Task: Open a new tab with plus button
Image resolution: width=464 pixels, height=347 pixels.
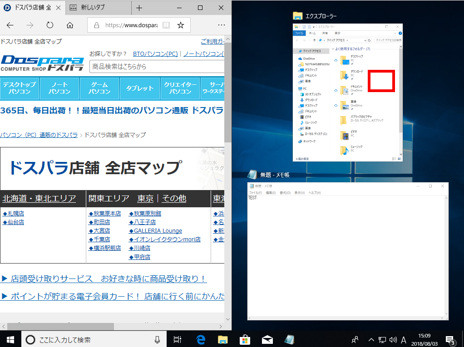Action: (139, 8)
